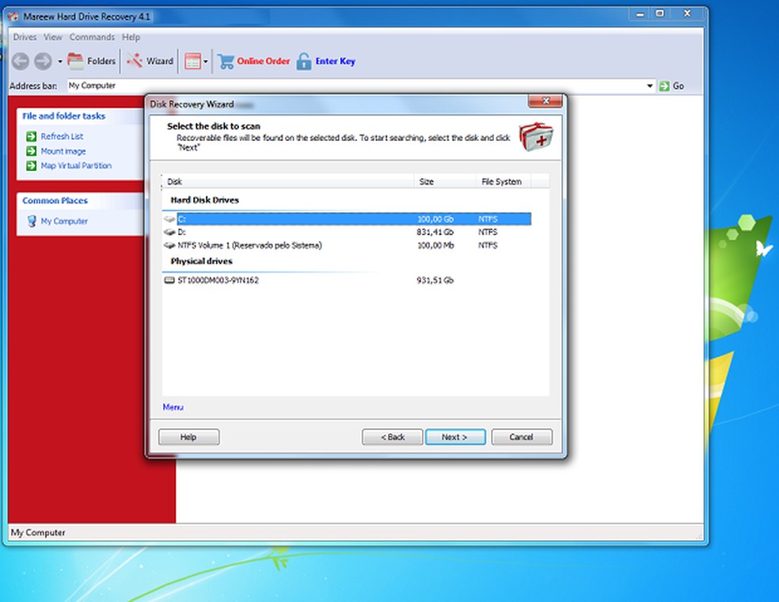Click the Help button in wizard

pos(188,437)
